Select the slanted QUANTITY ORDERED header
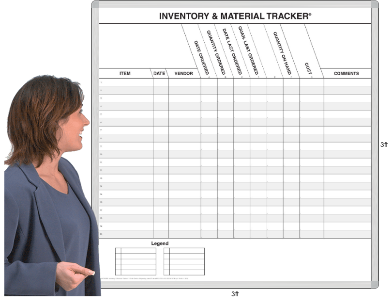Viewport: 392px width, 306px height. pyautogui.click(x=216, y=52)
